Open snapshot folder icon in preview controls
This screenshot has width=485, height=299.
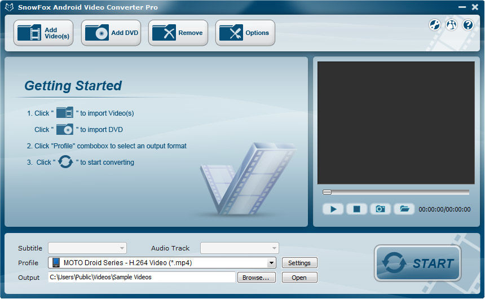[x=404, y=209]
